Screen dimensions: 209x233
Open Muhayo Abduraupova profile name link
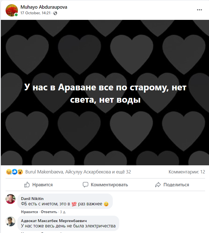[x=44, y=7]
